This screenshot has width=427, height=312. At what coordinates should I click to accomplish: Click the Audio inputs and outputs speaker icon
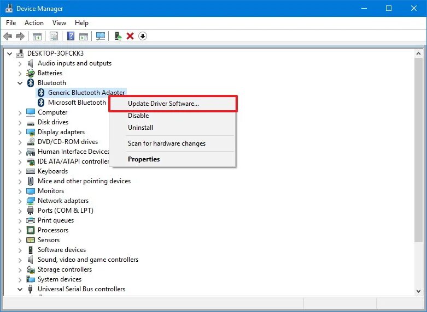[30, 63]
